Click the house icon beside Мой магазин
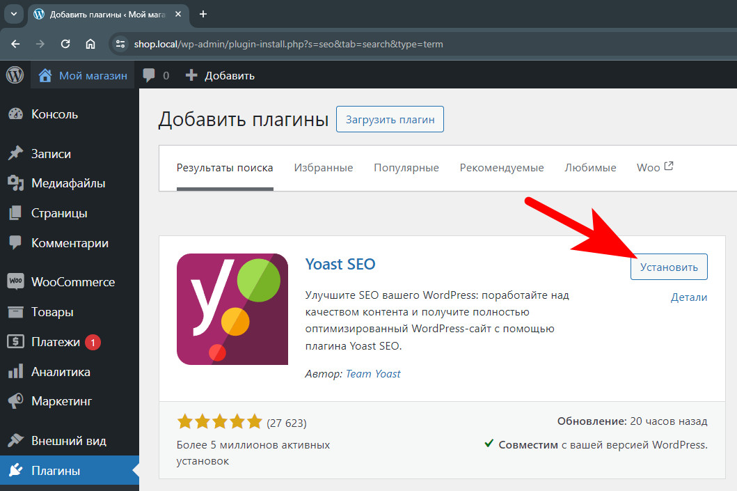 [x=45, y=75]
